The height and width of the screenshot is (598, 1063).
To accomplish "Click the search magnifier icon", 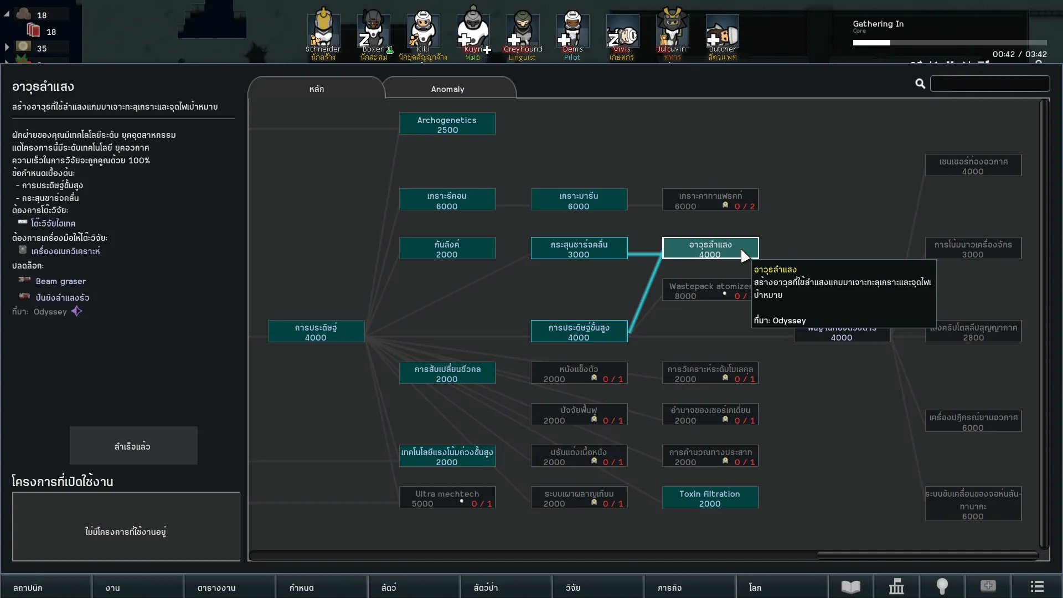I will click(920, 84).
